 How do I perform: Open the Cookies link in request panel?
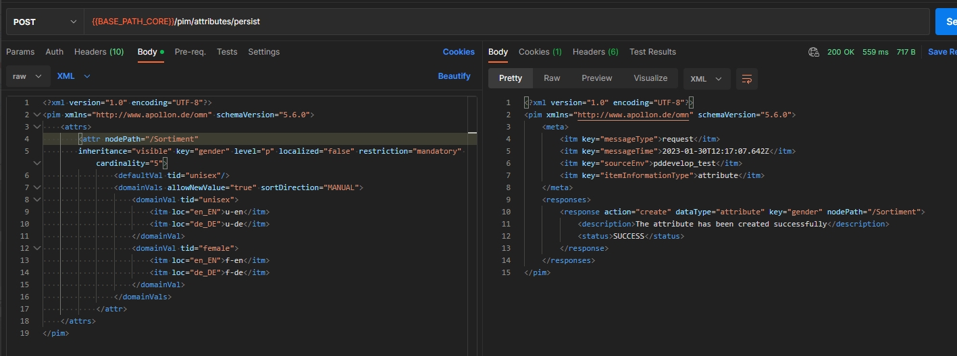click(x=459, y=52)
